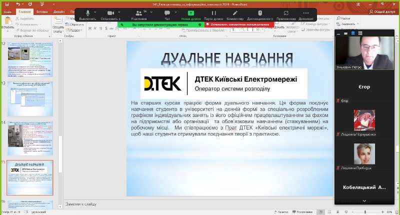This screenshot has height=215, width=400.
Task: Toggle text shadow S formatting
Action: pyautogui.click(x=106, y=28)
